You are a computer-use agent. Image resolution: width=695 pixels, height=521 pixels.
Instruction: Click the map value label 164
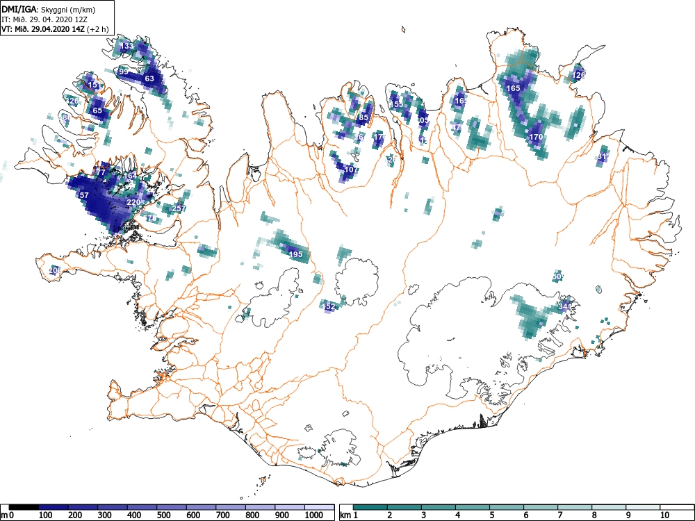(131, 176)
